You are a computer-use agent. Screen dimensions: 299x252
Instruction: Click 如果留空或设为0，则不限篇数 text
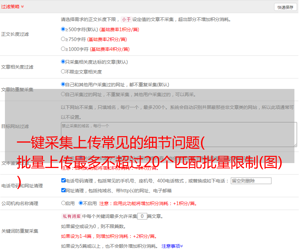(93, 226)
